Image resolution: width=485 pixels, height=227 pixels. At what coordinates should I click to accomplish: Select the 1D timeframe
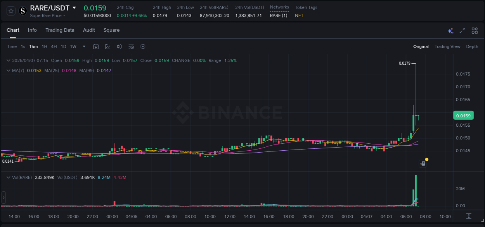point(63,46)
